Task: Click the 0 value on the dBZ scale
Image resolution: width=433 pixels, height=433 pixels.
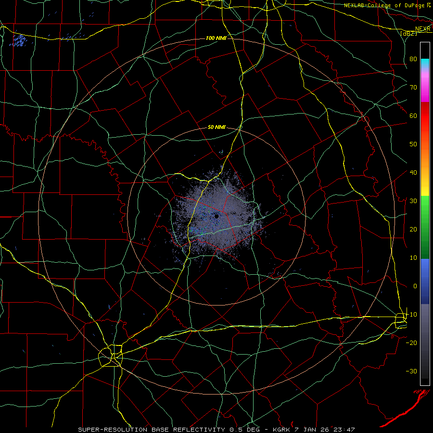Action: click(x=415, y=286)
